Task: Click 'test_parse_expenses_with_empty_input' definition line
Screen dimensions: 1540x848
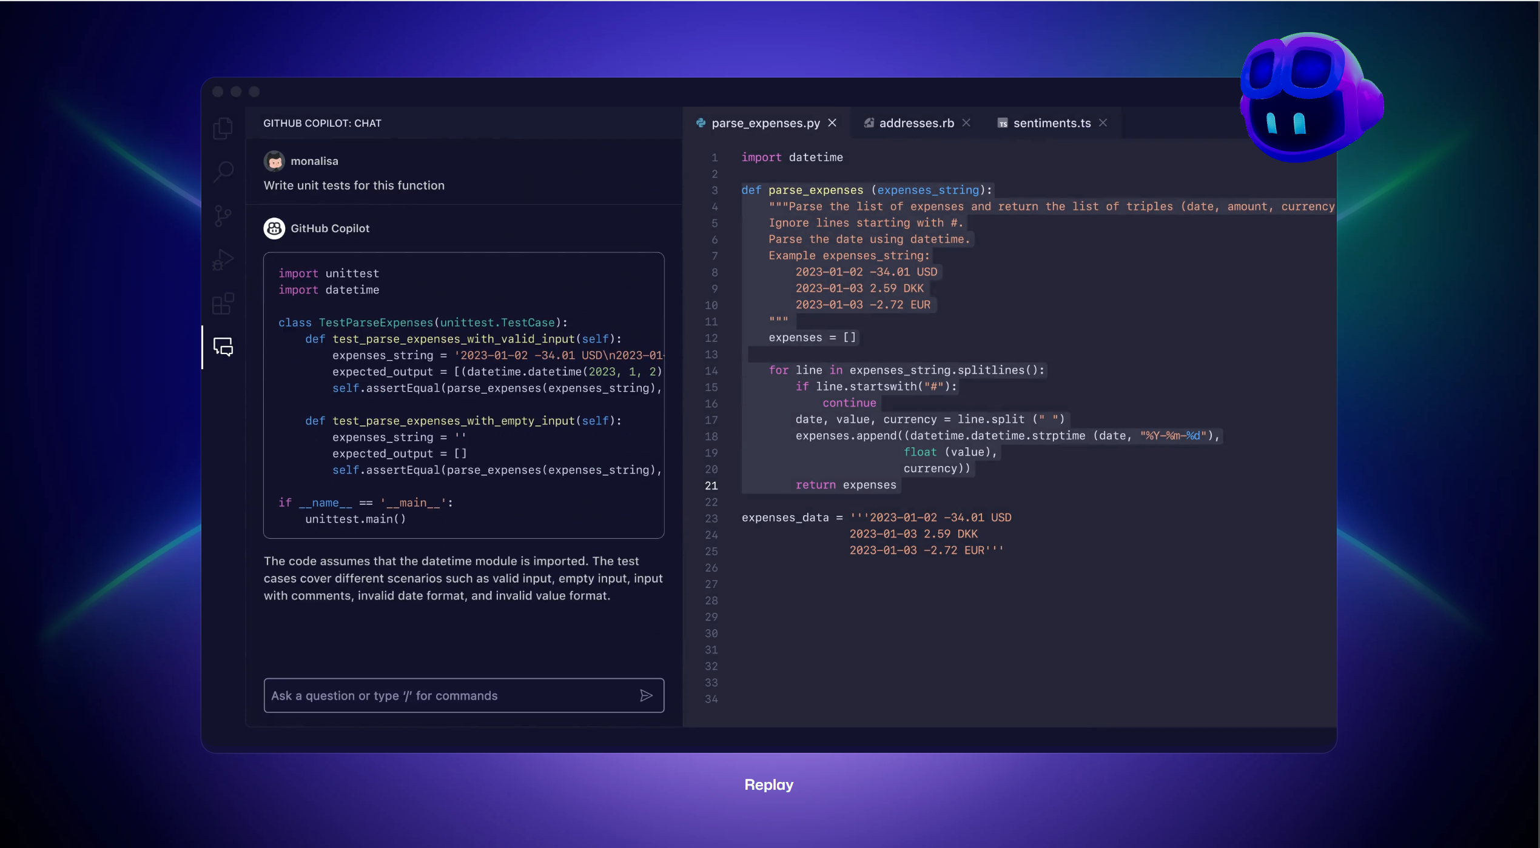Action: pos(463,421)
